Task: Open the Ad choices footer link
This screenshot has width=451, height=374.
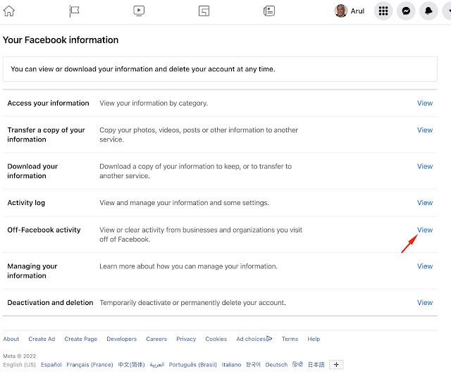Action: pyautogui.click(x=254, y=339)
